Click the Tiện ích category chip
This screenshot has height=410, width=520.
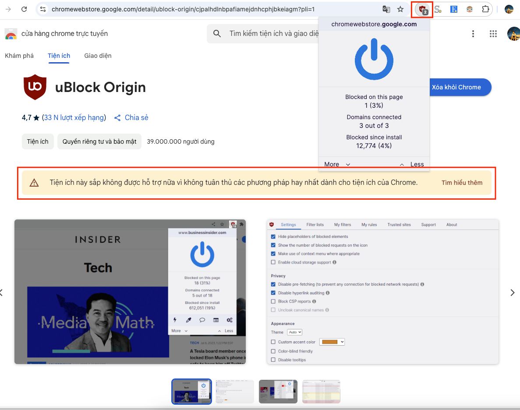pos(38,141)
